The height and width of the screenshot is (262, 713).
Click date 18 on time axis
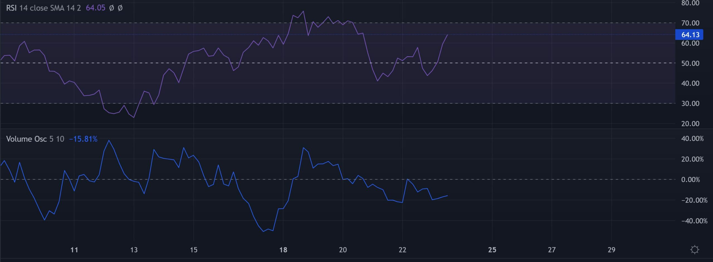pyautogui.click(x=283, y=250)
